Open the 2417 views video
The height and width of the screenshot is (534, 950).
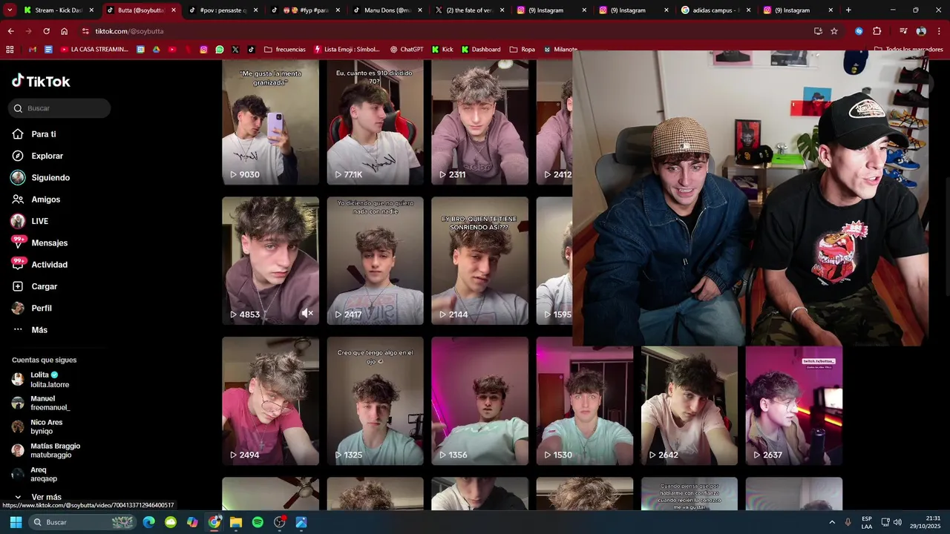click(x=375, y=260)
